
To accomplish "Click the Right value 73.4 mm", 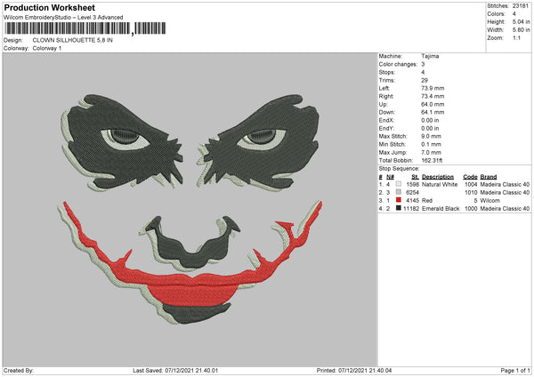I will [433, 96].
